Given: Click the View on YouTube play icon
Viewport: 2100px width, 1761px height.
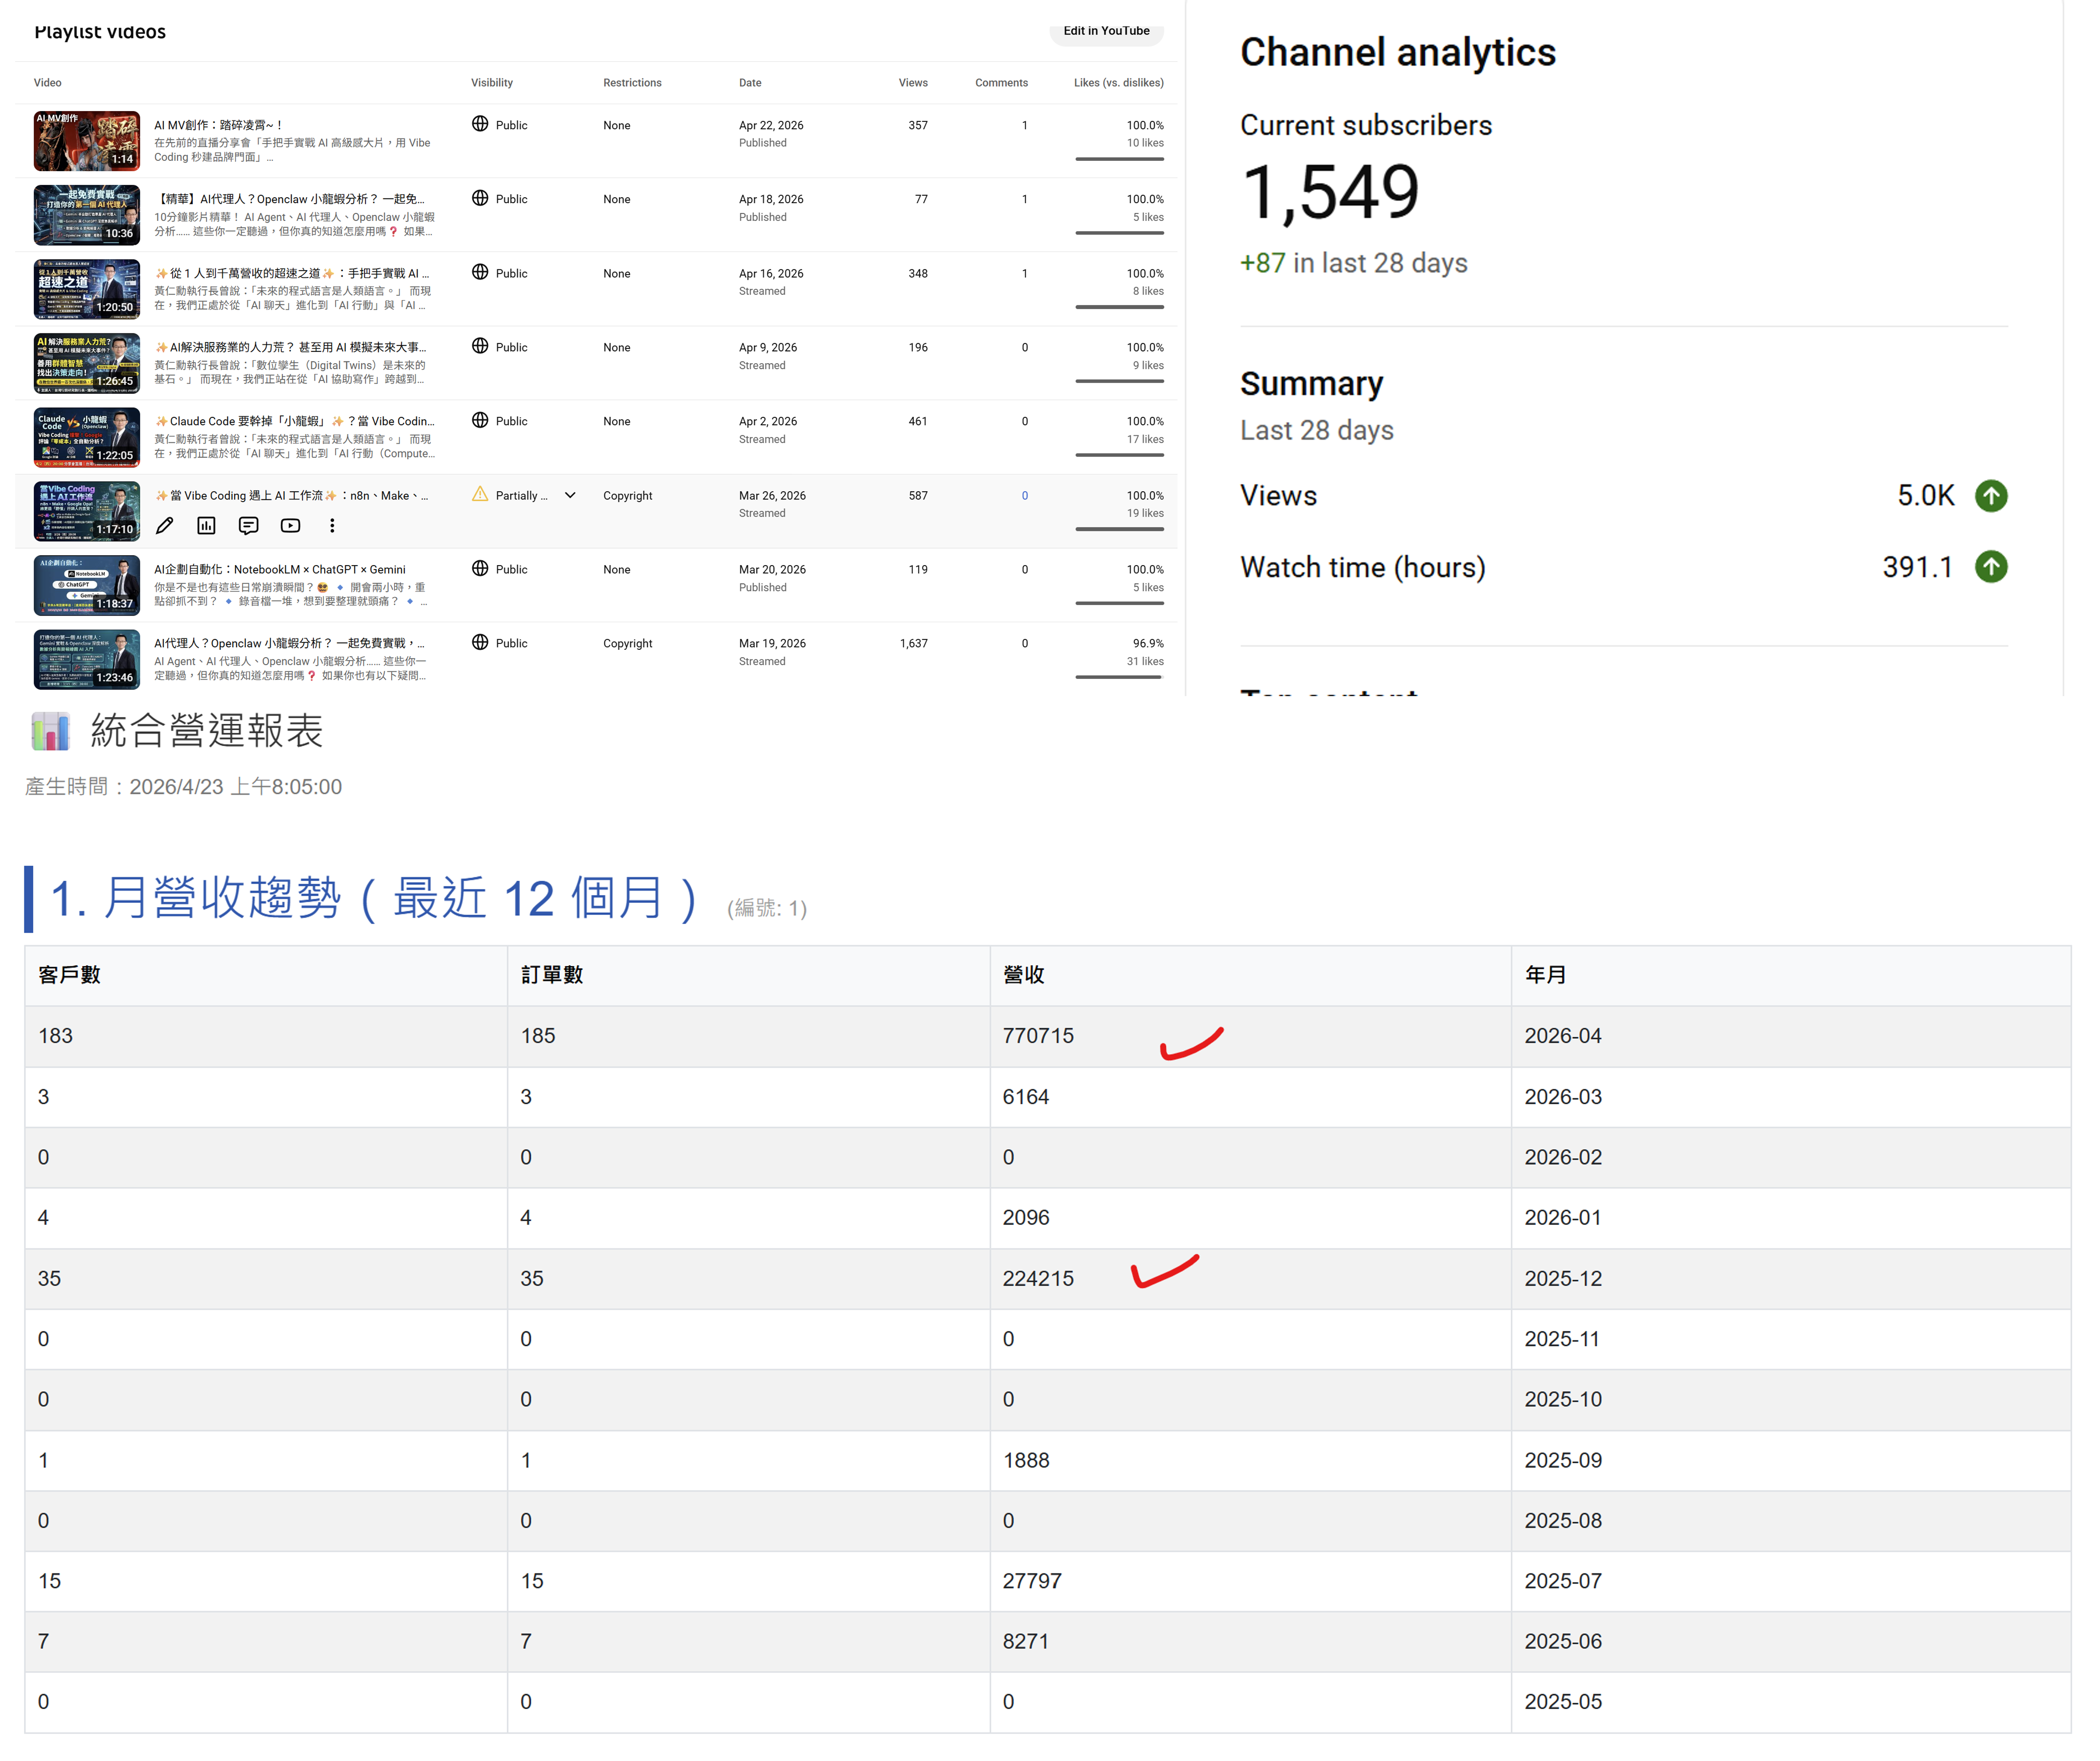Looking at the screenshot, I should coord(291,526).
